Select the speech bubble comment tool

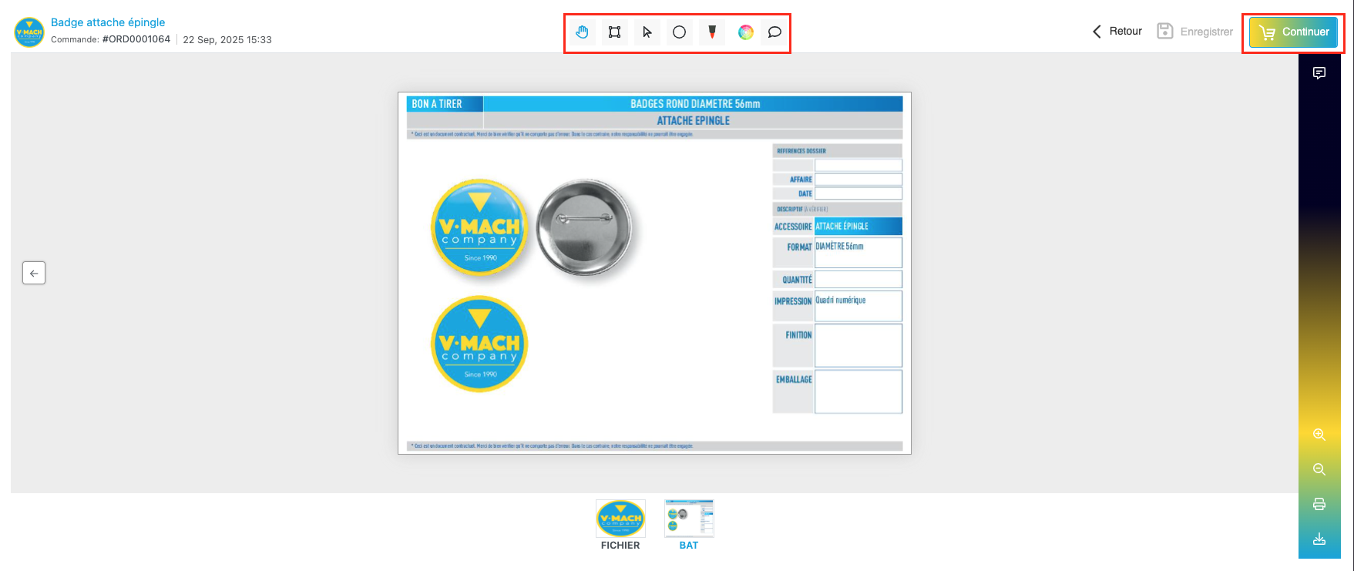pos(774,32)
